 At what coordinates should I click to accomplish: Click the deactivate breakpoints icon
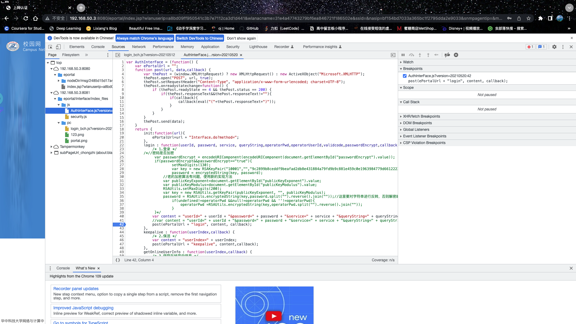(x=447, y=55)
